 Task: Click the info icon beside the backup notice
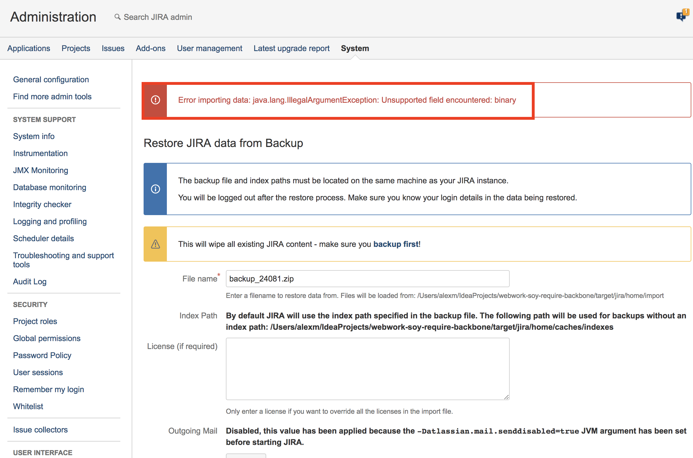coord(155,189)
